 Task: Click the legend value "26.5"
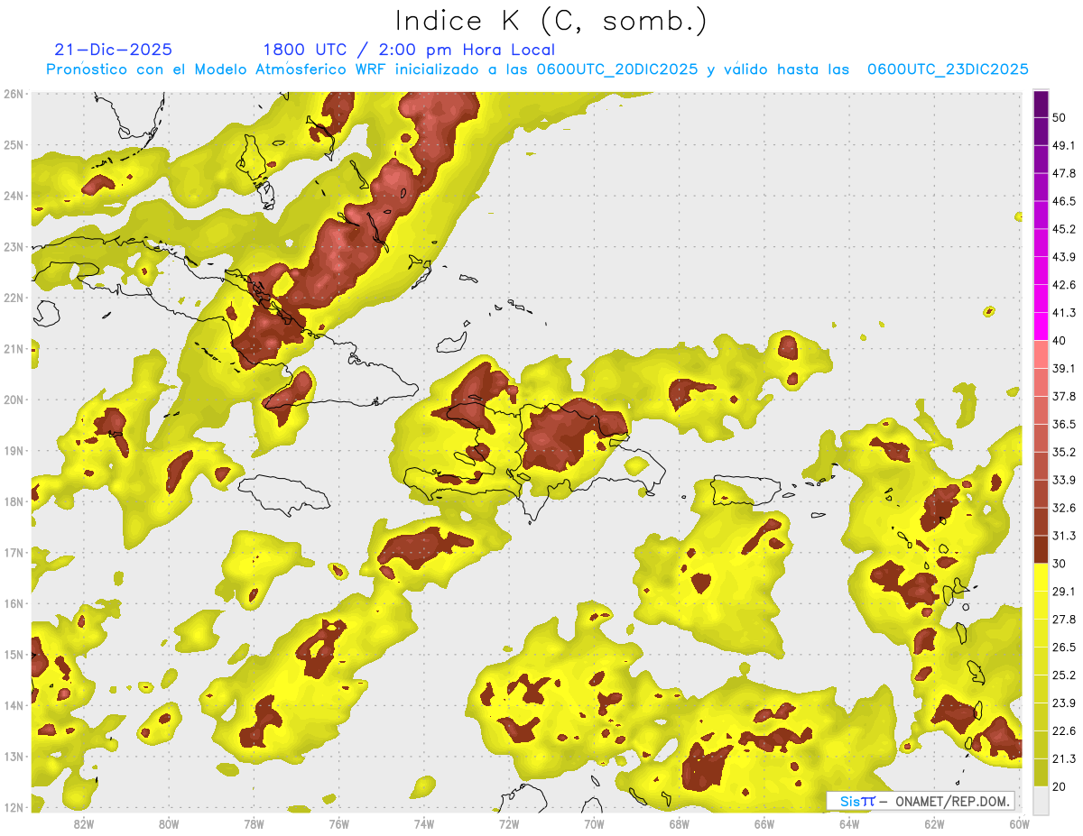(1063, 648)
